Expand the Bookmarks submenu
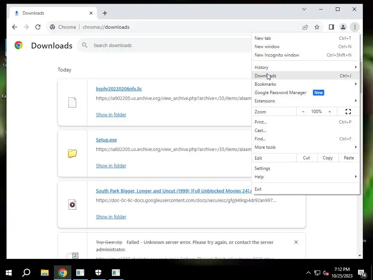 [306, 84]
